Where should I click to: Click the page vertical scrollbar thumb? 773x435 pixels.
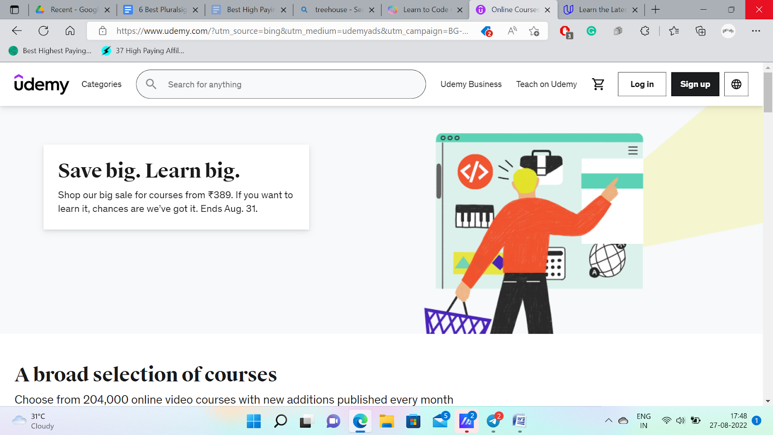point(768,92)
